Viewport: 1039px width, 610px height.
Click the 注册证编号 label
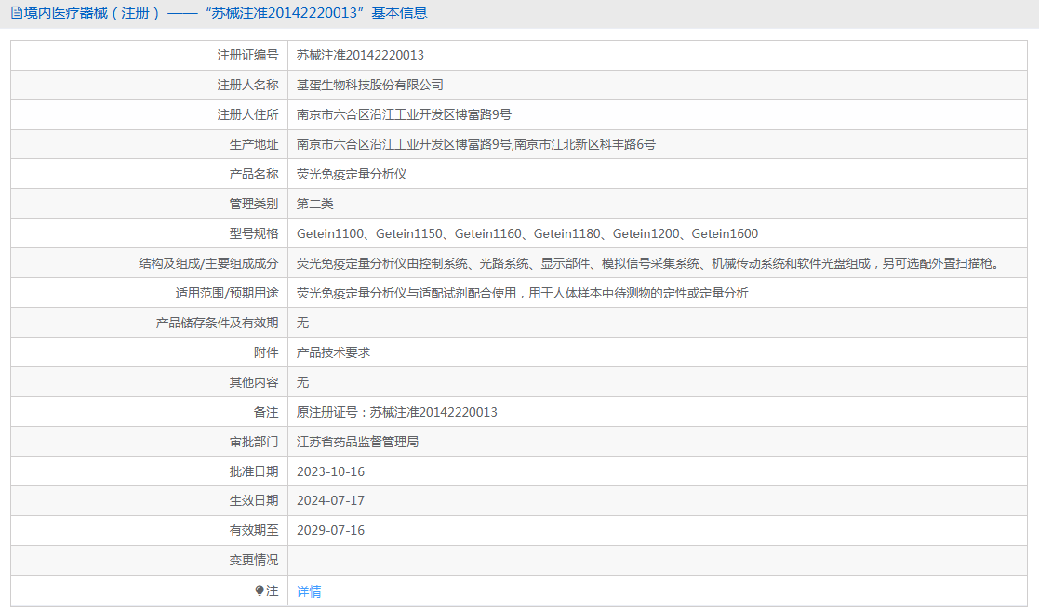tap(247, 56)
